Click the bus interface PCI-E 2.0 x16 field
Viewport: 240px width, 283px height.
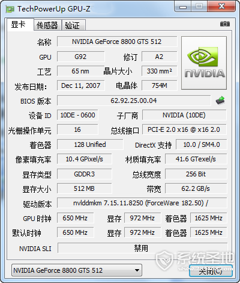click(x=184, y=129)
